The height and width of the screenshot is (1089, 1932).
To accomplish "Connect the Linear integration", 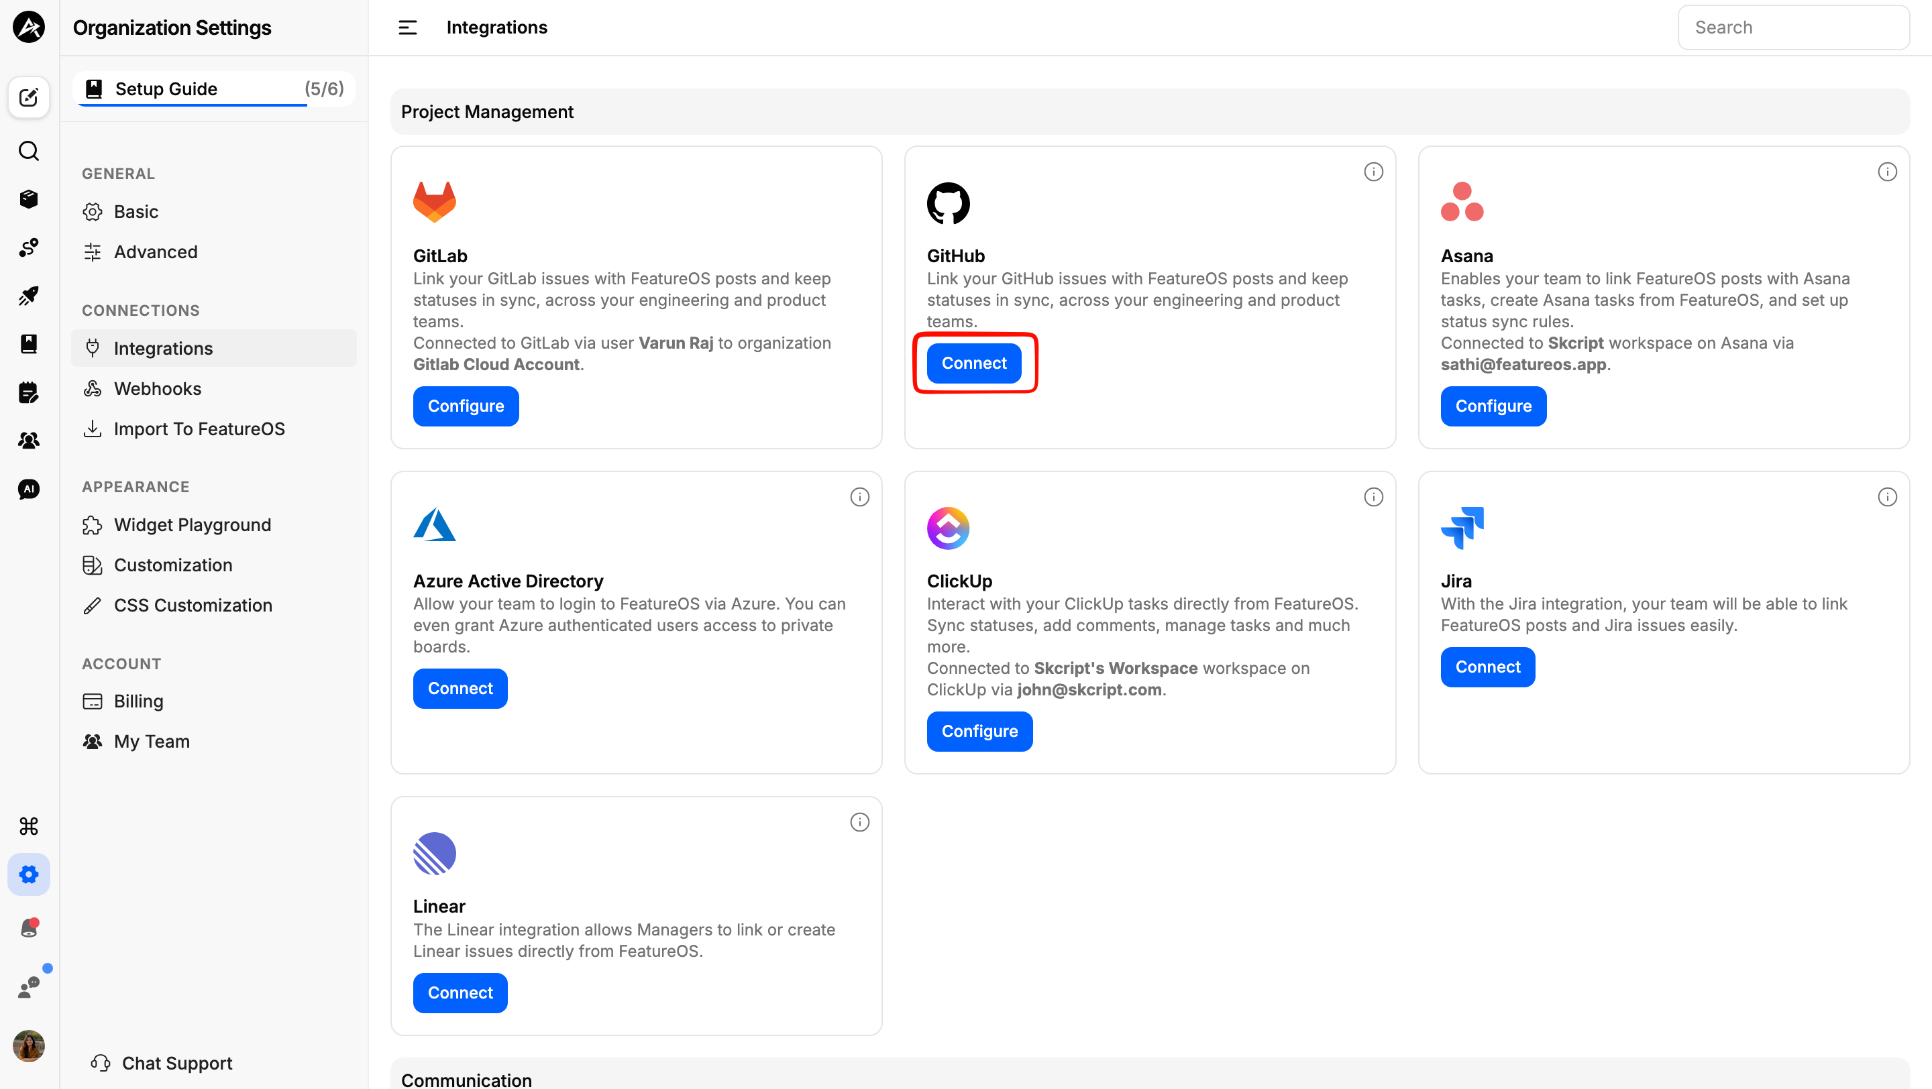I will coord(460,993).
